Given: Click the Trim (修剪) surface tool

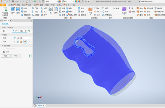Looking at the screenshot, I should [x=147, y=12].
